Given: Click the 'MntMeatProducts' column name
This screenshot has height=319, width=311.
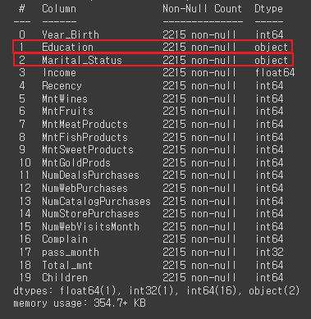Looking at the screenshot, I should [x=85, y=125].
